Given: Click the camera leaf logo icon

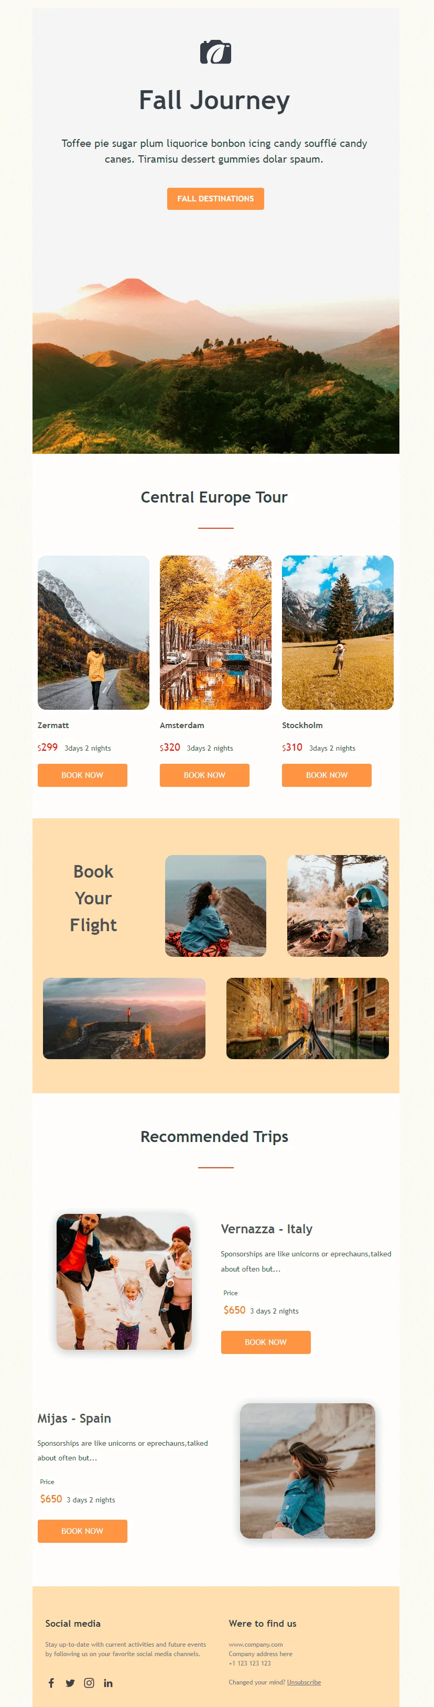Looking at the screenshot, I should click(x=215, y=52).
